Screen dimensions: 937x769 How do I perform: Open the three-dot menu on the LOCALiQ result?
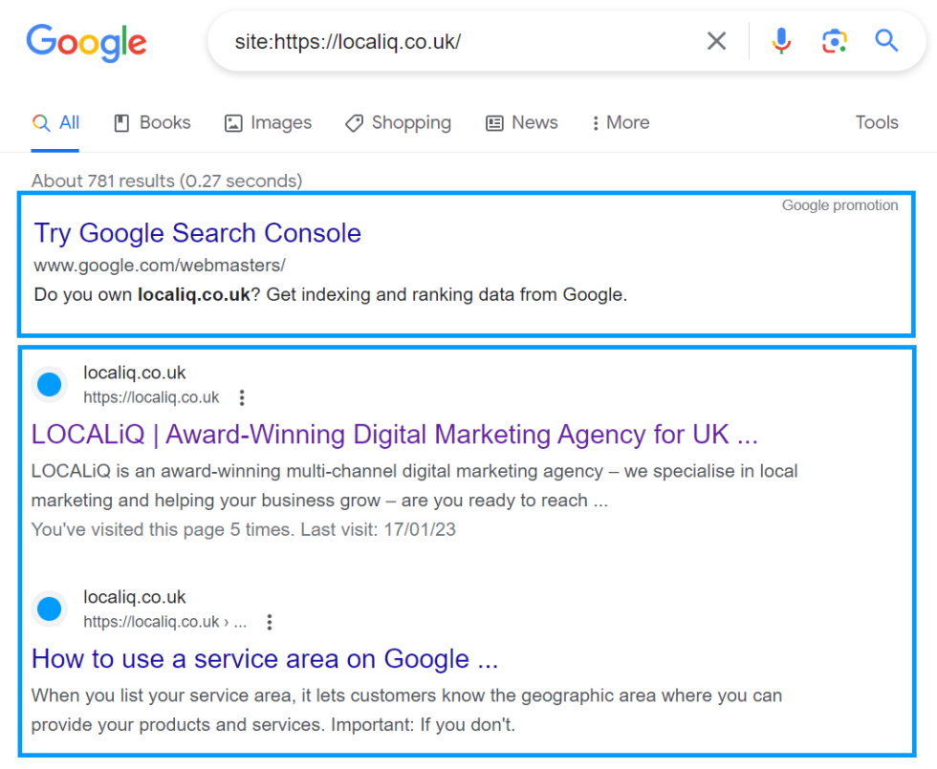pos(242,397)
